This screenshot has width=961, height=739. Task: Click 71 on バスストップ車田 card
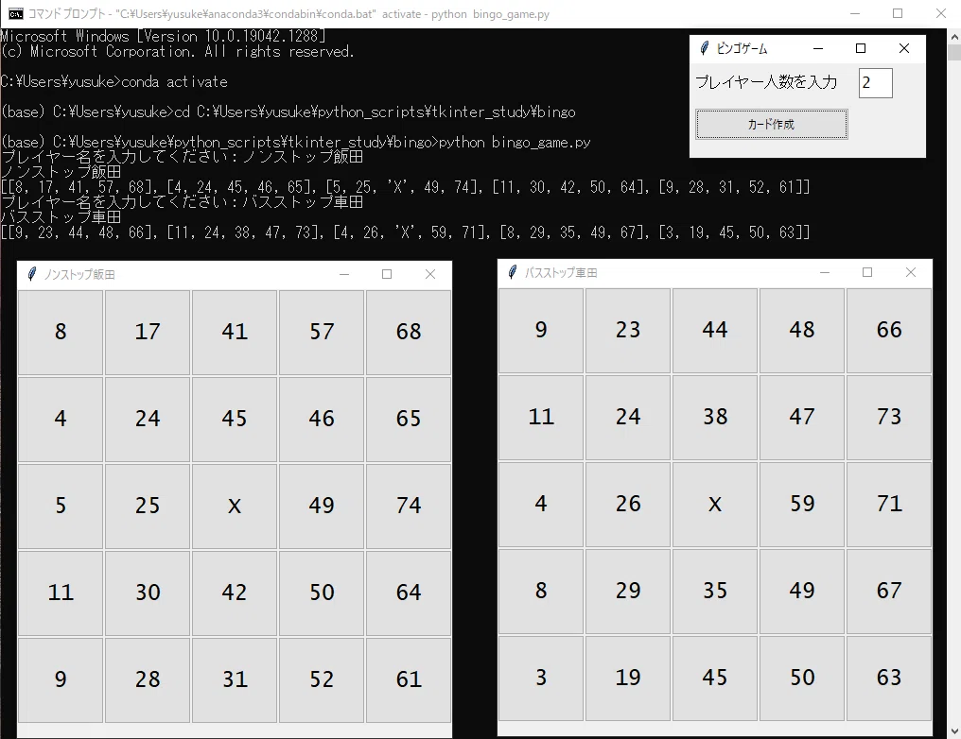[889, 504]
